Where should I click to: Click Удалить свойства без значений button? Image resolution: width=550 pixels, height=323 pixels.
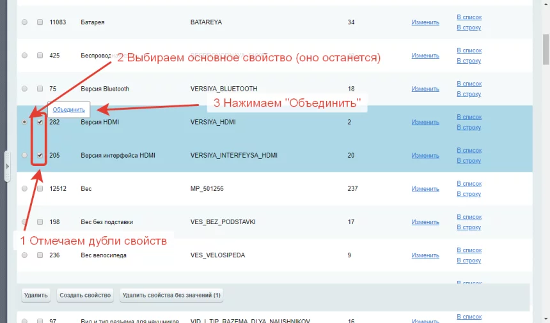click(x=171, y=295)
